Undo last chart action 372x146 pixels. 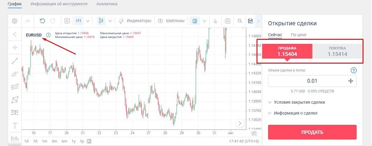pyautogui.click(x=42, y=21)
